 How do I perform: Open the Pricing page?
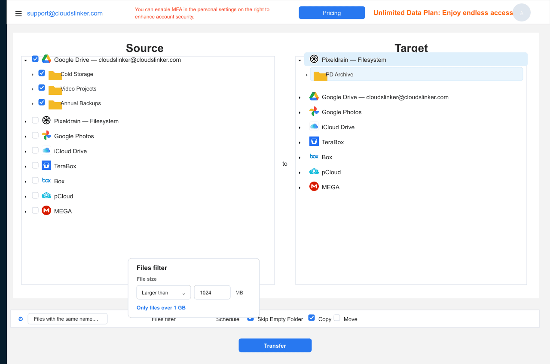[332, 13]
